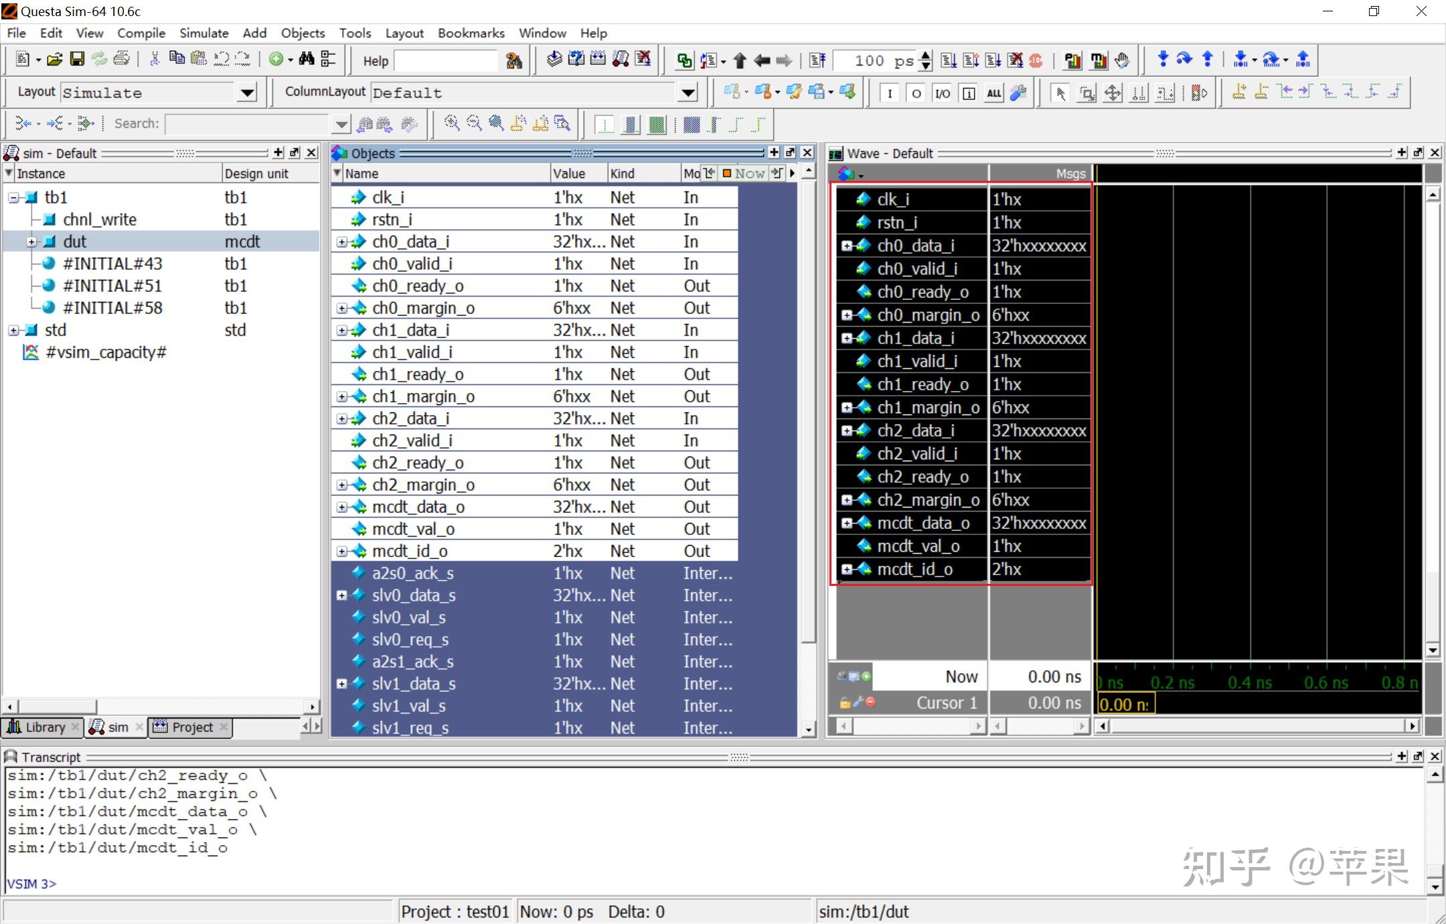The width and height of the screenshot is (1446, 924).
Task: Select mcdt_val_o signal in Wave pane
Action: tap(918, 546)
